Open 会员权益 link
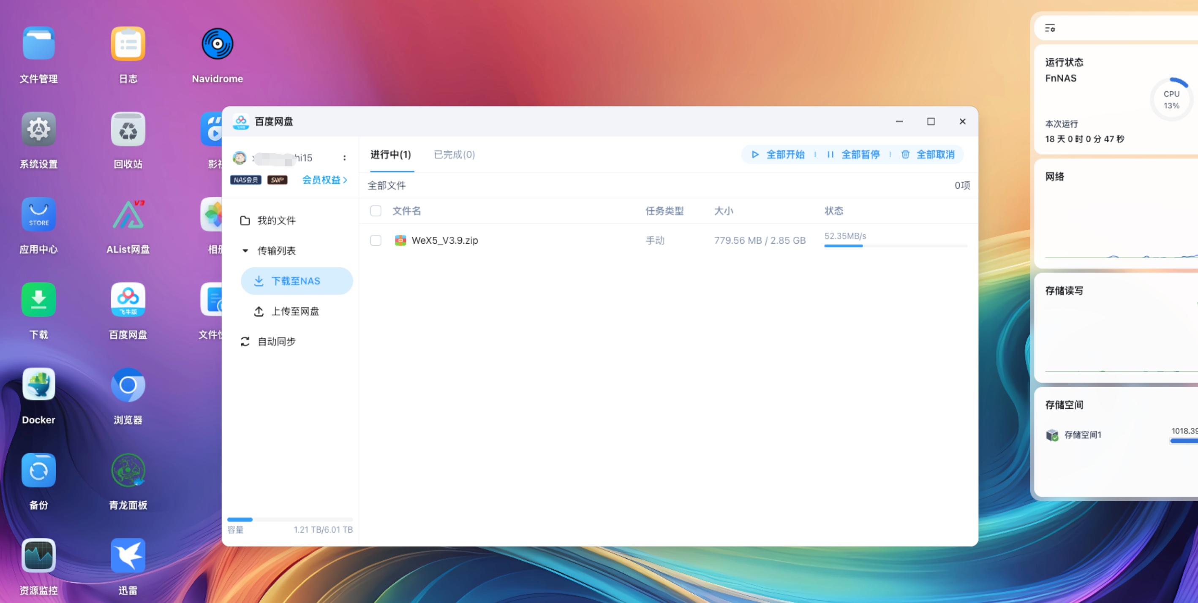Screen dimensions: 1198x603 (324, 180)
